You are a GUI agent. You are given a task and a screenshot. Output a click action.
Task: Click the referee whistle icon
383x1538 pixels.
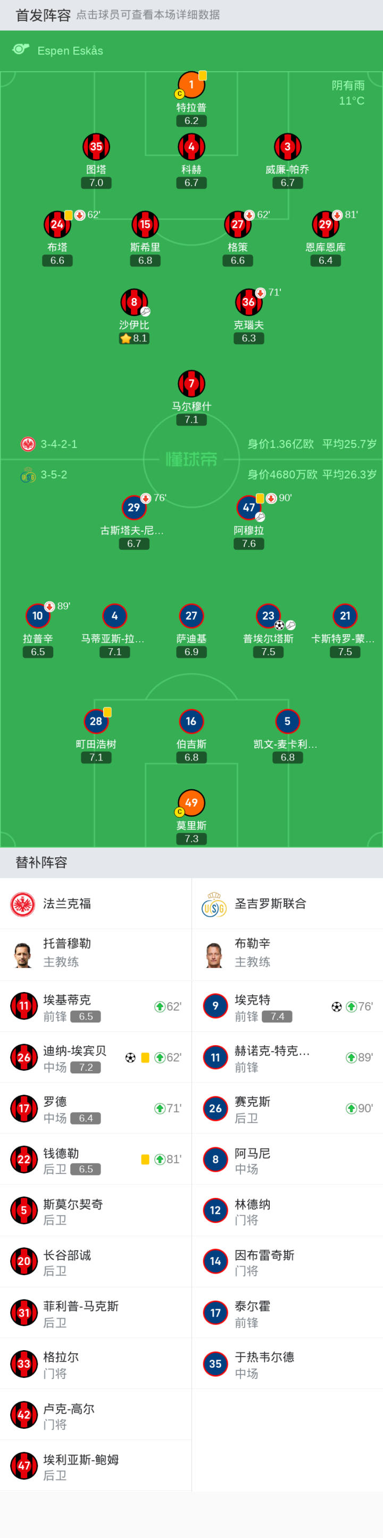tap(21, 49)
